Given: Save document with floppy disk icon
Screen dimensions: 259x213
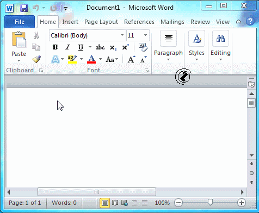Looking at the screenshot, I should tap(24, 8).
